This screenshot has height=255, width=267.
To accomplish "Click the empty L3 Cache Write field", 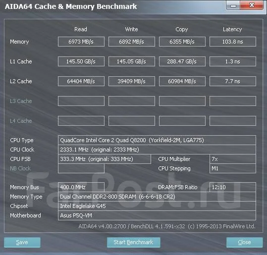I will pos(132,101).
